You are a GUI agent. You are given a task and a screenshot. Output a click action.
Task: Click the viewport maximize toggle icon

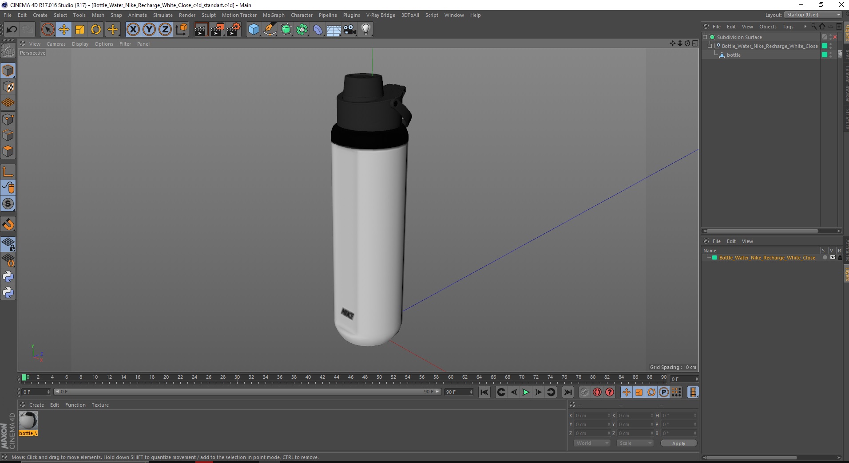pyautogui.click(x=695, y=43)
